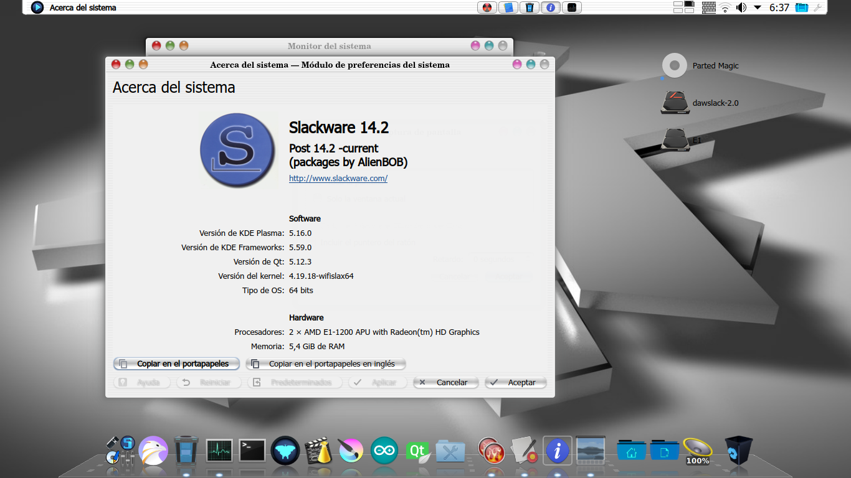Click the greyed Reiniciar button
Viewport: 851px width, 478px height.
pyautogui.click(x=209, y=382)
